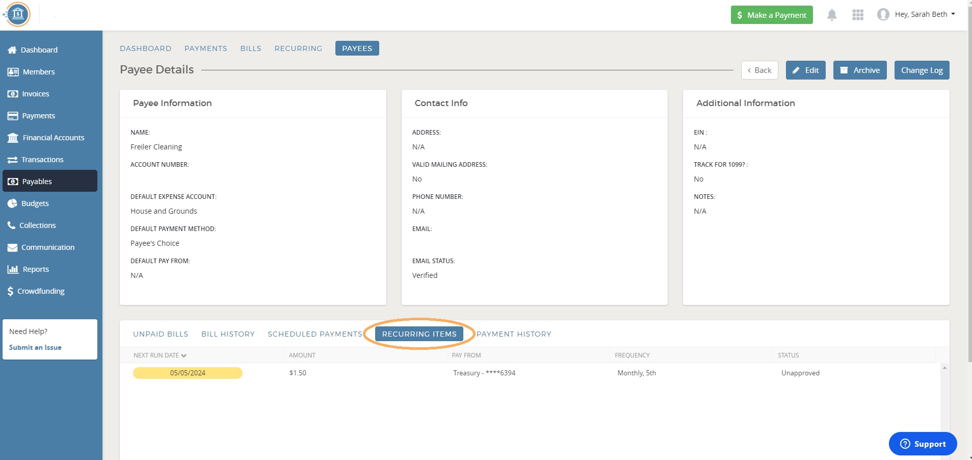
Task: Open Communication from the sidebar
Action: (47, 247)
